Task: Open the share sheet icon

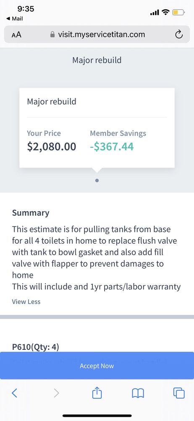Action: pyautogui.click(x=97, y=392)
